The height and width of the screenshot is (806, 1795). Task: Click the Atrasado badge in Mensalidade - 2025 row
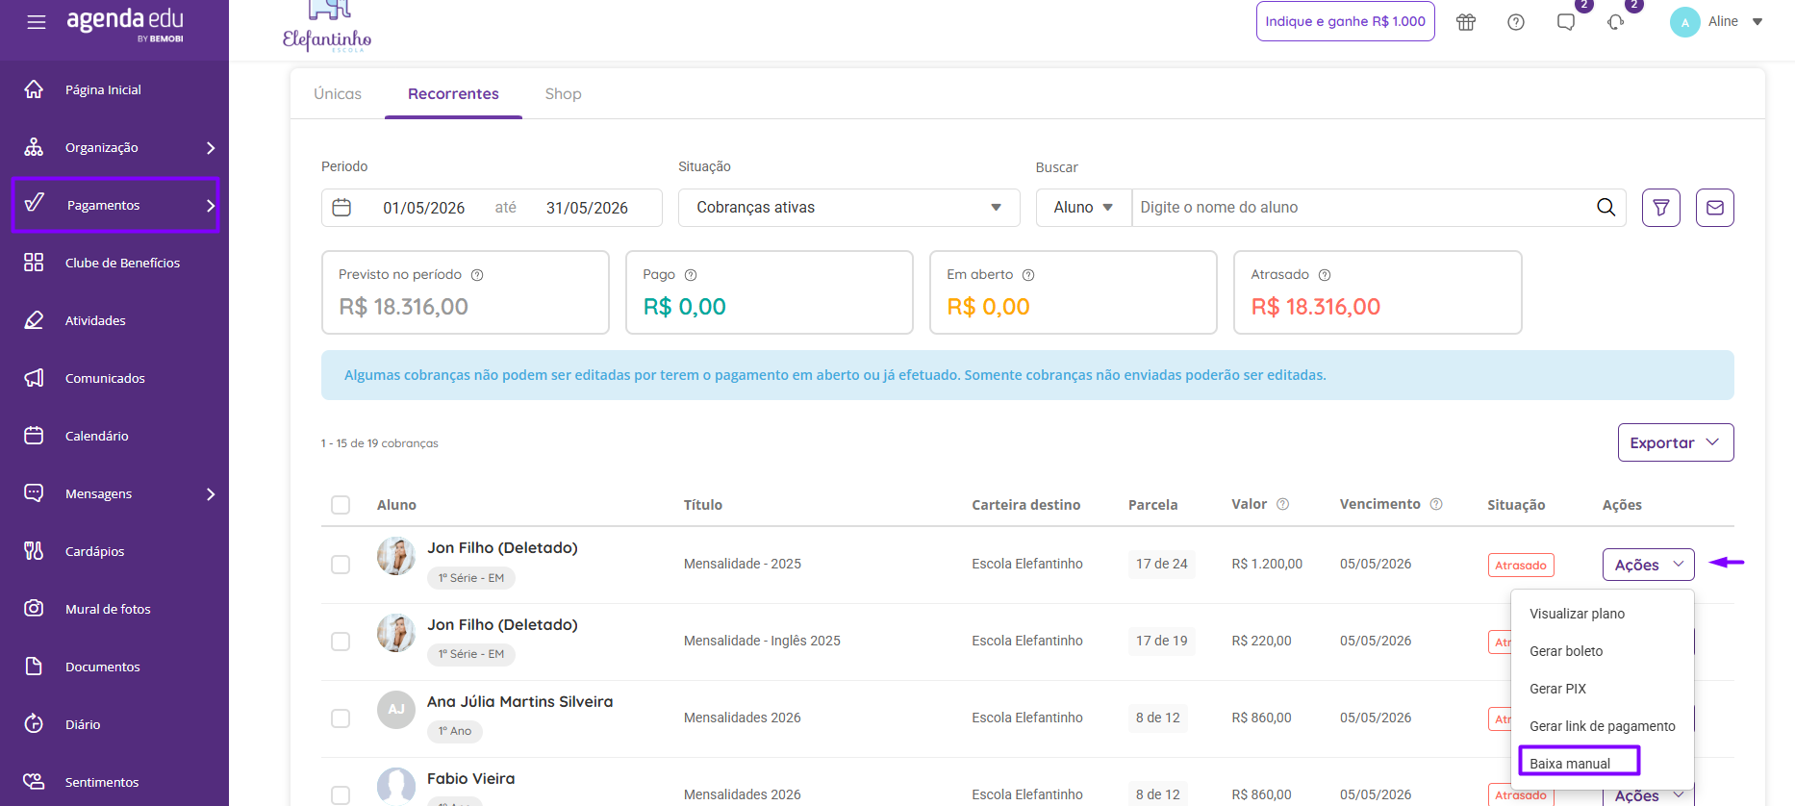pos(1521,566)
